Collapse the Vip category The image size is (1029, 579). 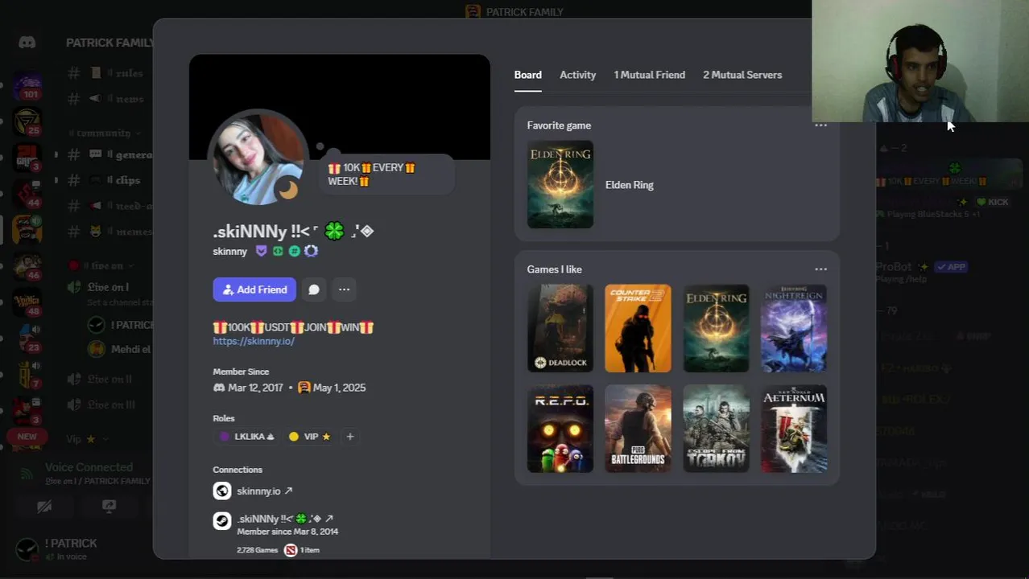point(87,439)
